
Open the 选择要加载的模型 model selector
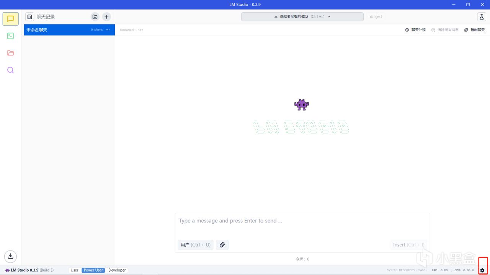point(302,17)
